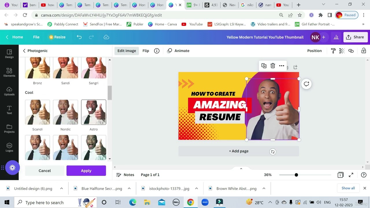Viewport: 370px width, 208px height.
Task: Copy style with paint roller icon
Action: click(333, 51)
